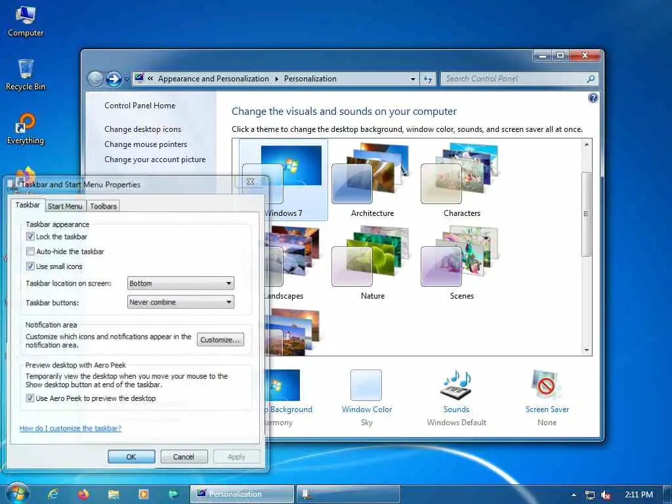
Task: Launch Firefox from the taskbar
Action: pos(83,494)
